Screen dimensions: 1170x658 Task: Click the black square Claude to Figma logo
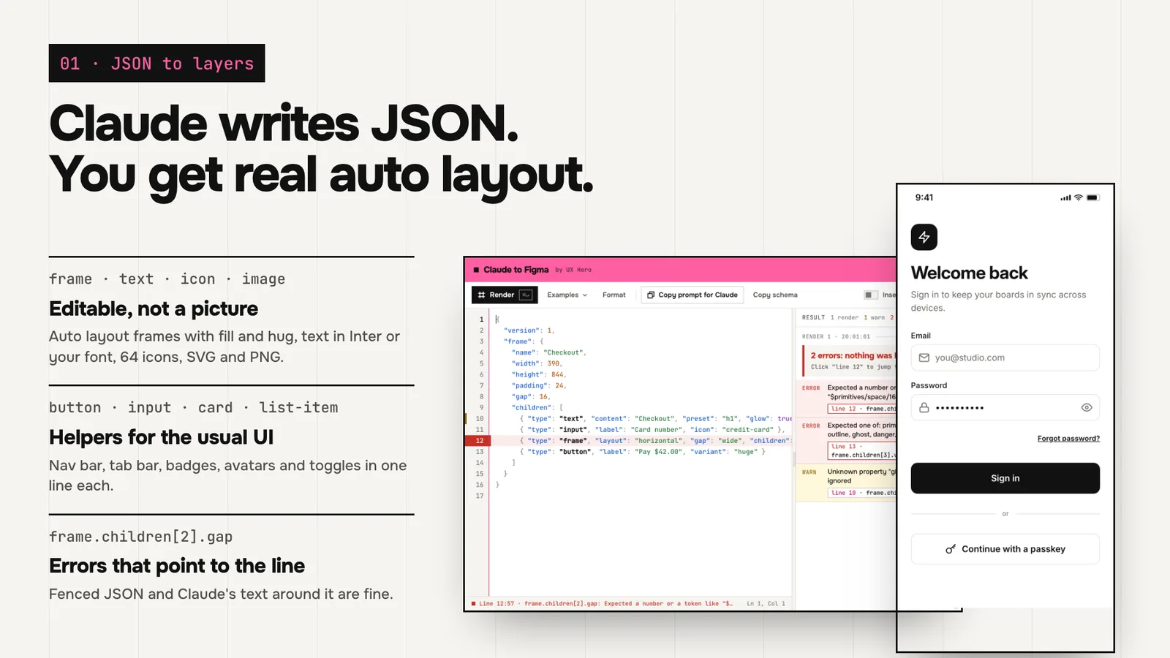[x=476, y=270]
